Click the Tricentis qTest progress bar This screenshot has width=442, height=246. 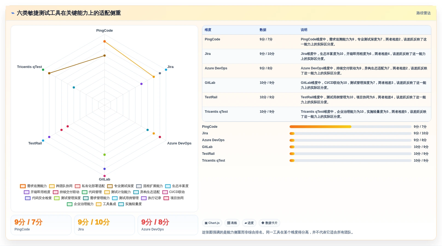click(351, 161)
